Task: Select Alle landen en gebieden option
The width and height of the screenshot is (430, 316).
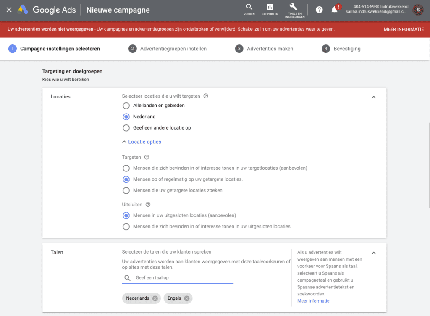Action: pos(126,106)
